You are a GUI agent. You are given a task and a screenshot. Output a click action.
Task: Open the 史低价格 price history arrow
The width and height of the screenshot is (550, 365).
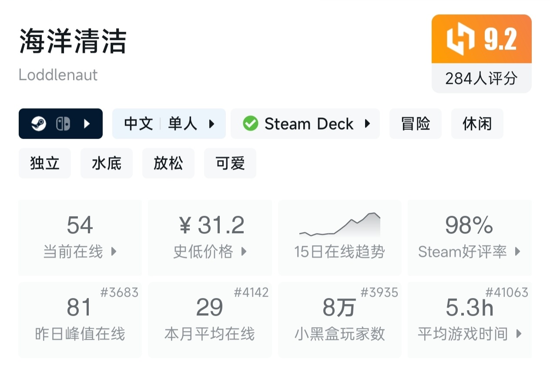tap(244, 251)
